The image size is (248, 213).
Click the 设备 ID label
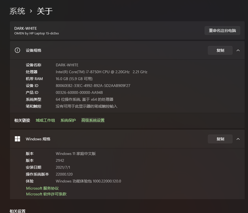[x=32, y=86]
